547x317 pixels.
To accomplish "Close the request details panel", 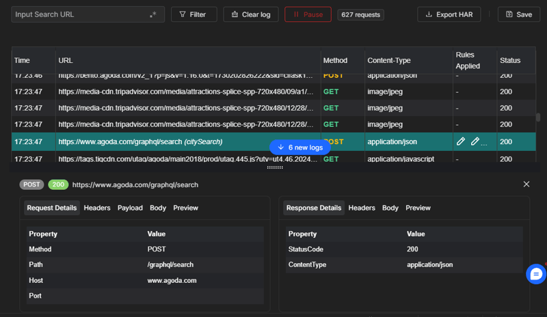I will tap(526, 184).
